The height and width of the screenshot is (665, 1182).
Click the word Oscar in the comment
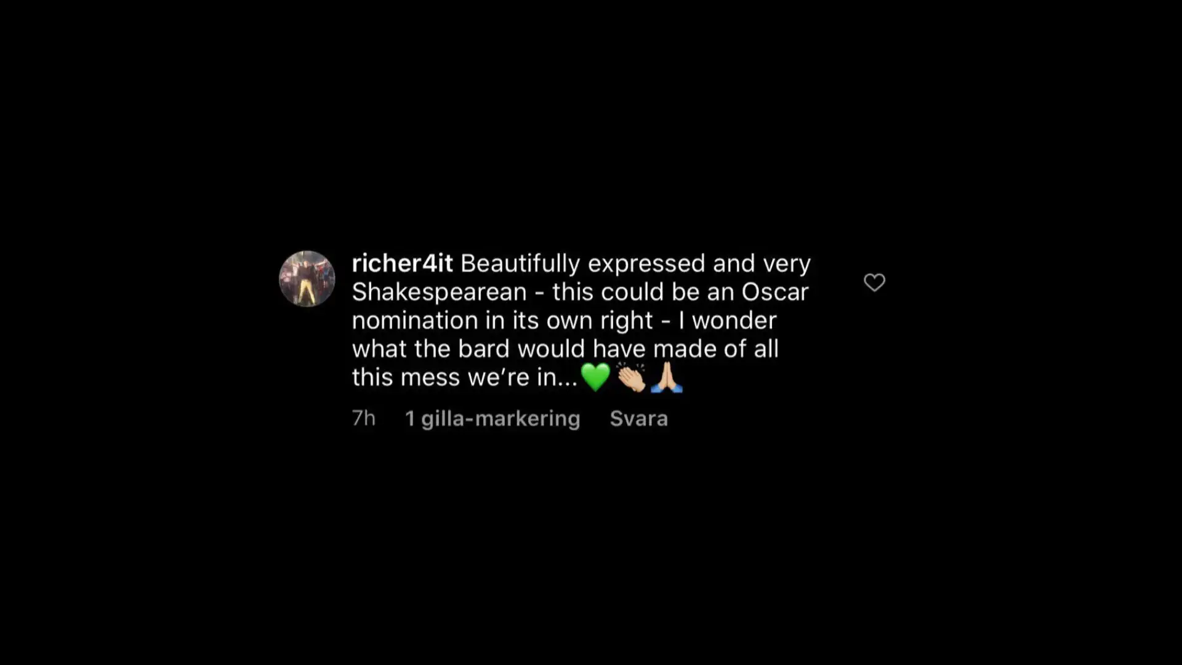coord(774,292)
